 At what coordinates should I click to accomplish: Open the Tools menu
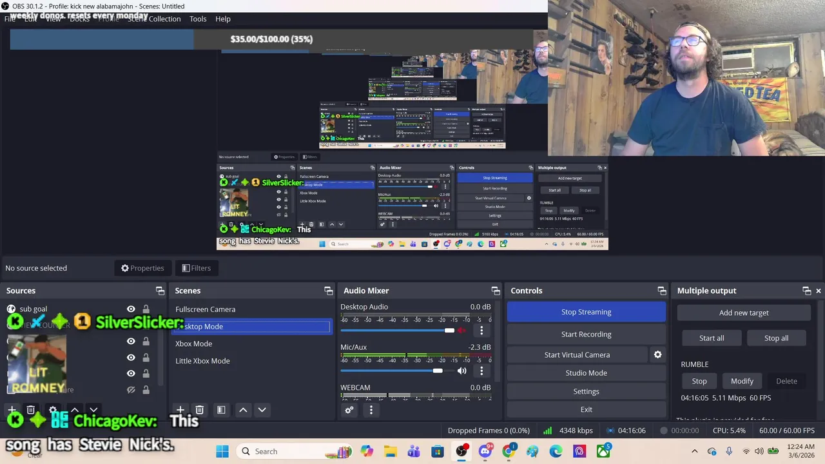198,19
